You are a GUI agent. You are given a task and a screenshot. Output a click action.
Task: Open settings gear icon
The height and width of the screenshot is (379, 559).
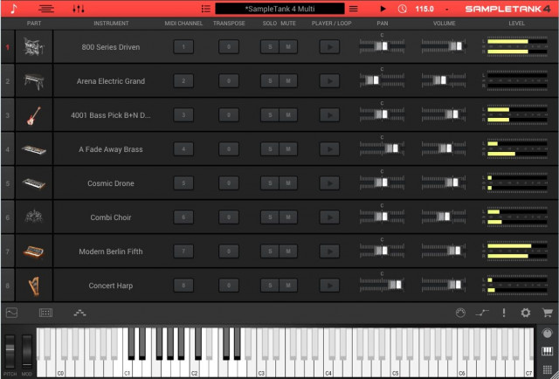[526, 313]
